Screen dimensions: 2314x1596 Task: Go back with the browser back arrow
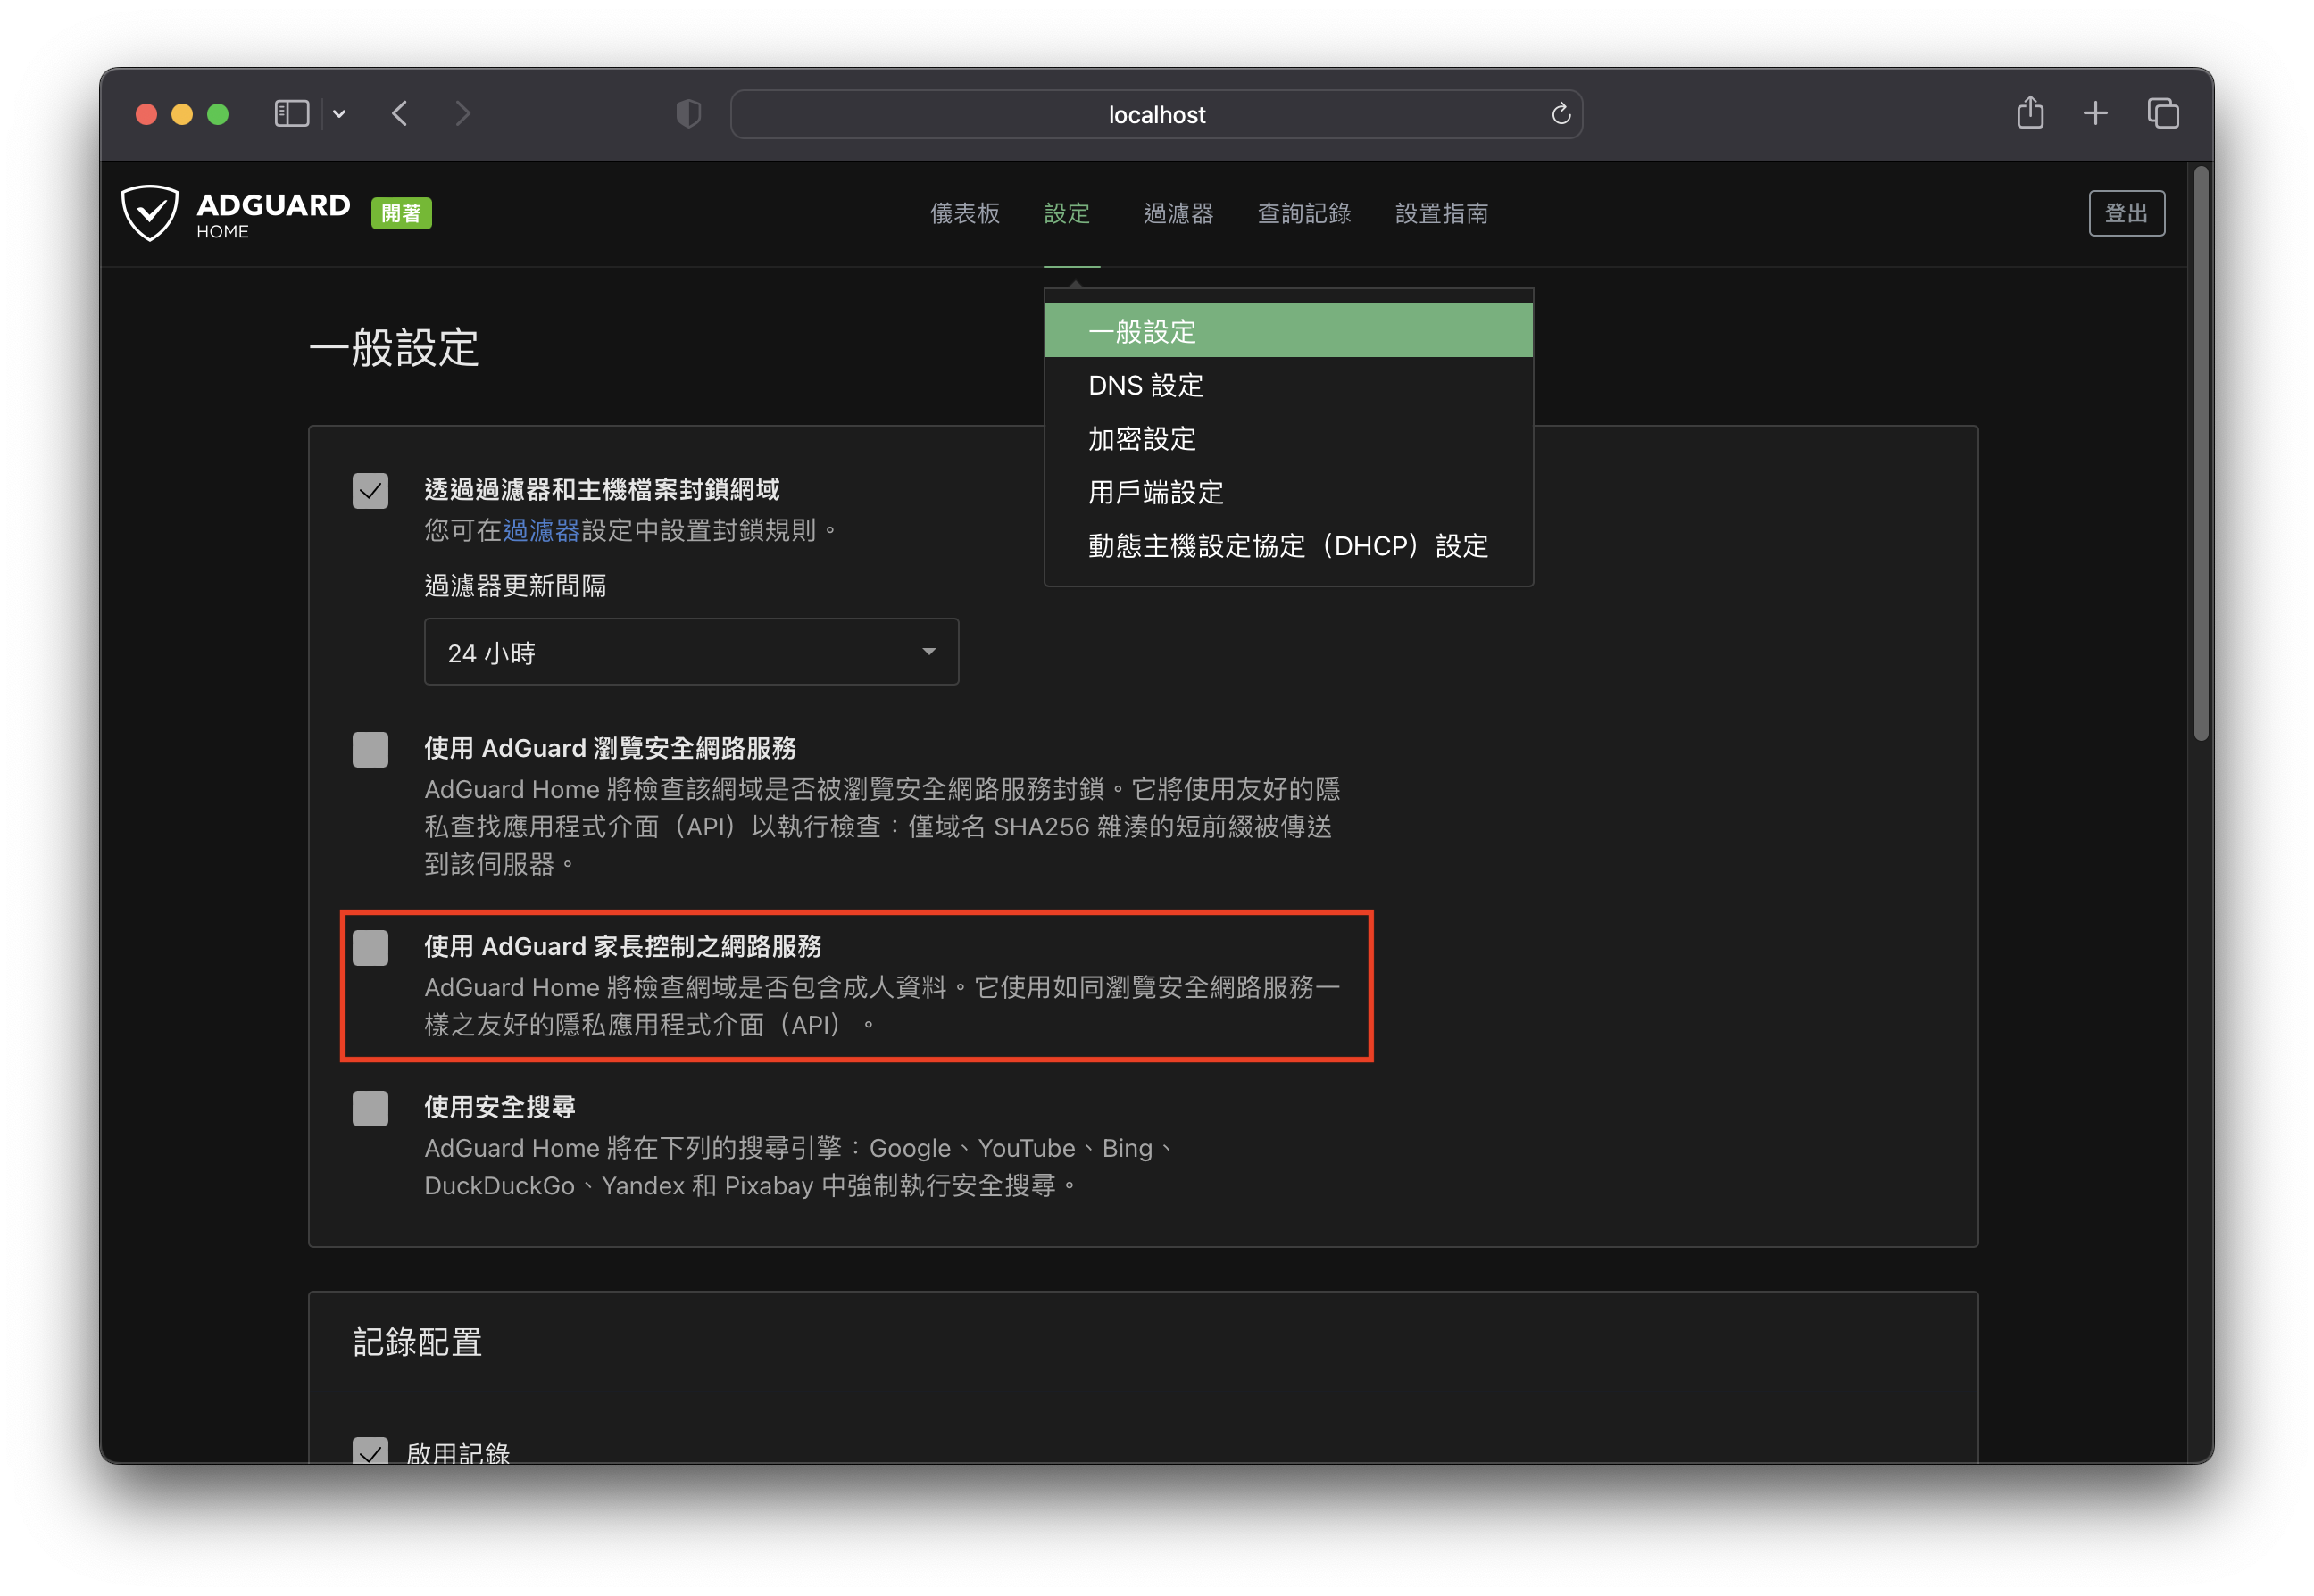400,114
